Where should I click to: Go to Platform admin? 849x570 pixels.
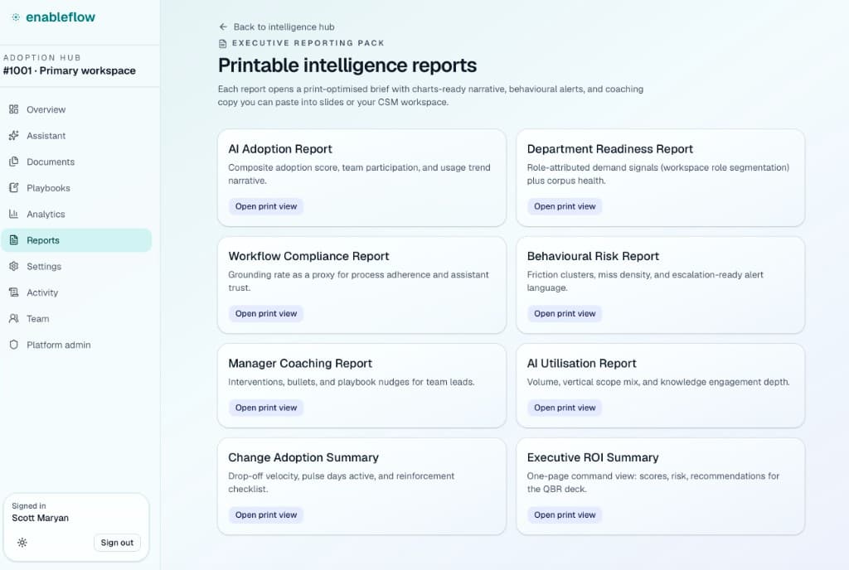coord(75,345)
